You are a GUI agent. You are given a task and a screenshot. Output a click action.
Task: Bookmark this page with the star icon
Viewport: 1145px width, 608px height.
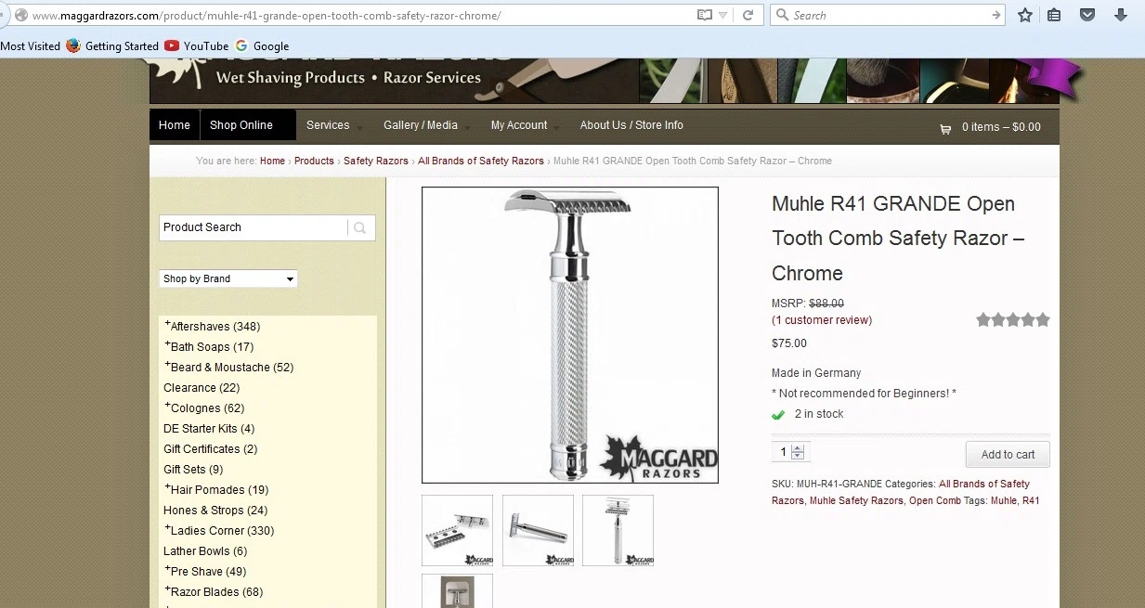[x=1025, y=15]
